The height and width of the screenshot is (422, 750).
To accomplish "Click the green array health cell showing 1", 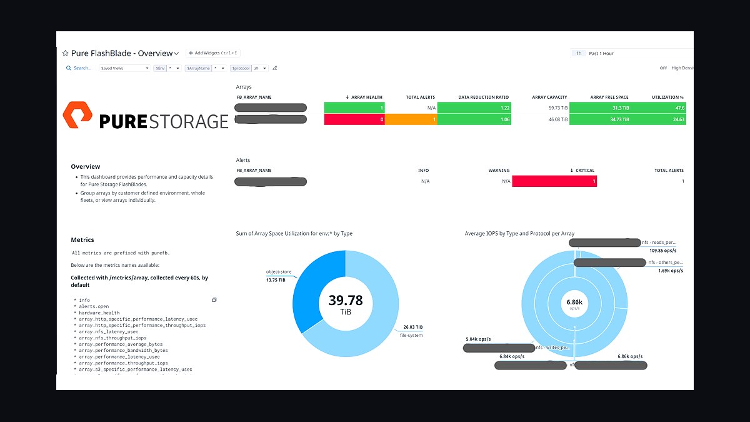I will tap(354, 108).
